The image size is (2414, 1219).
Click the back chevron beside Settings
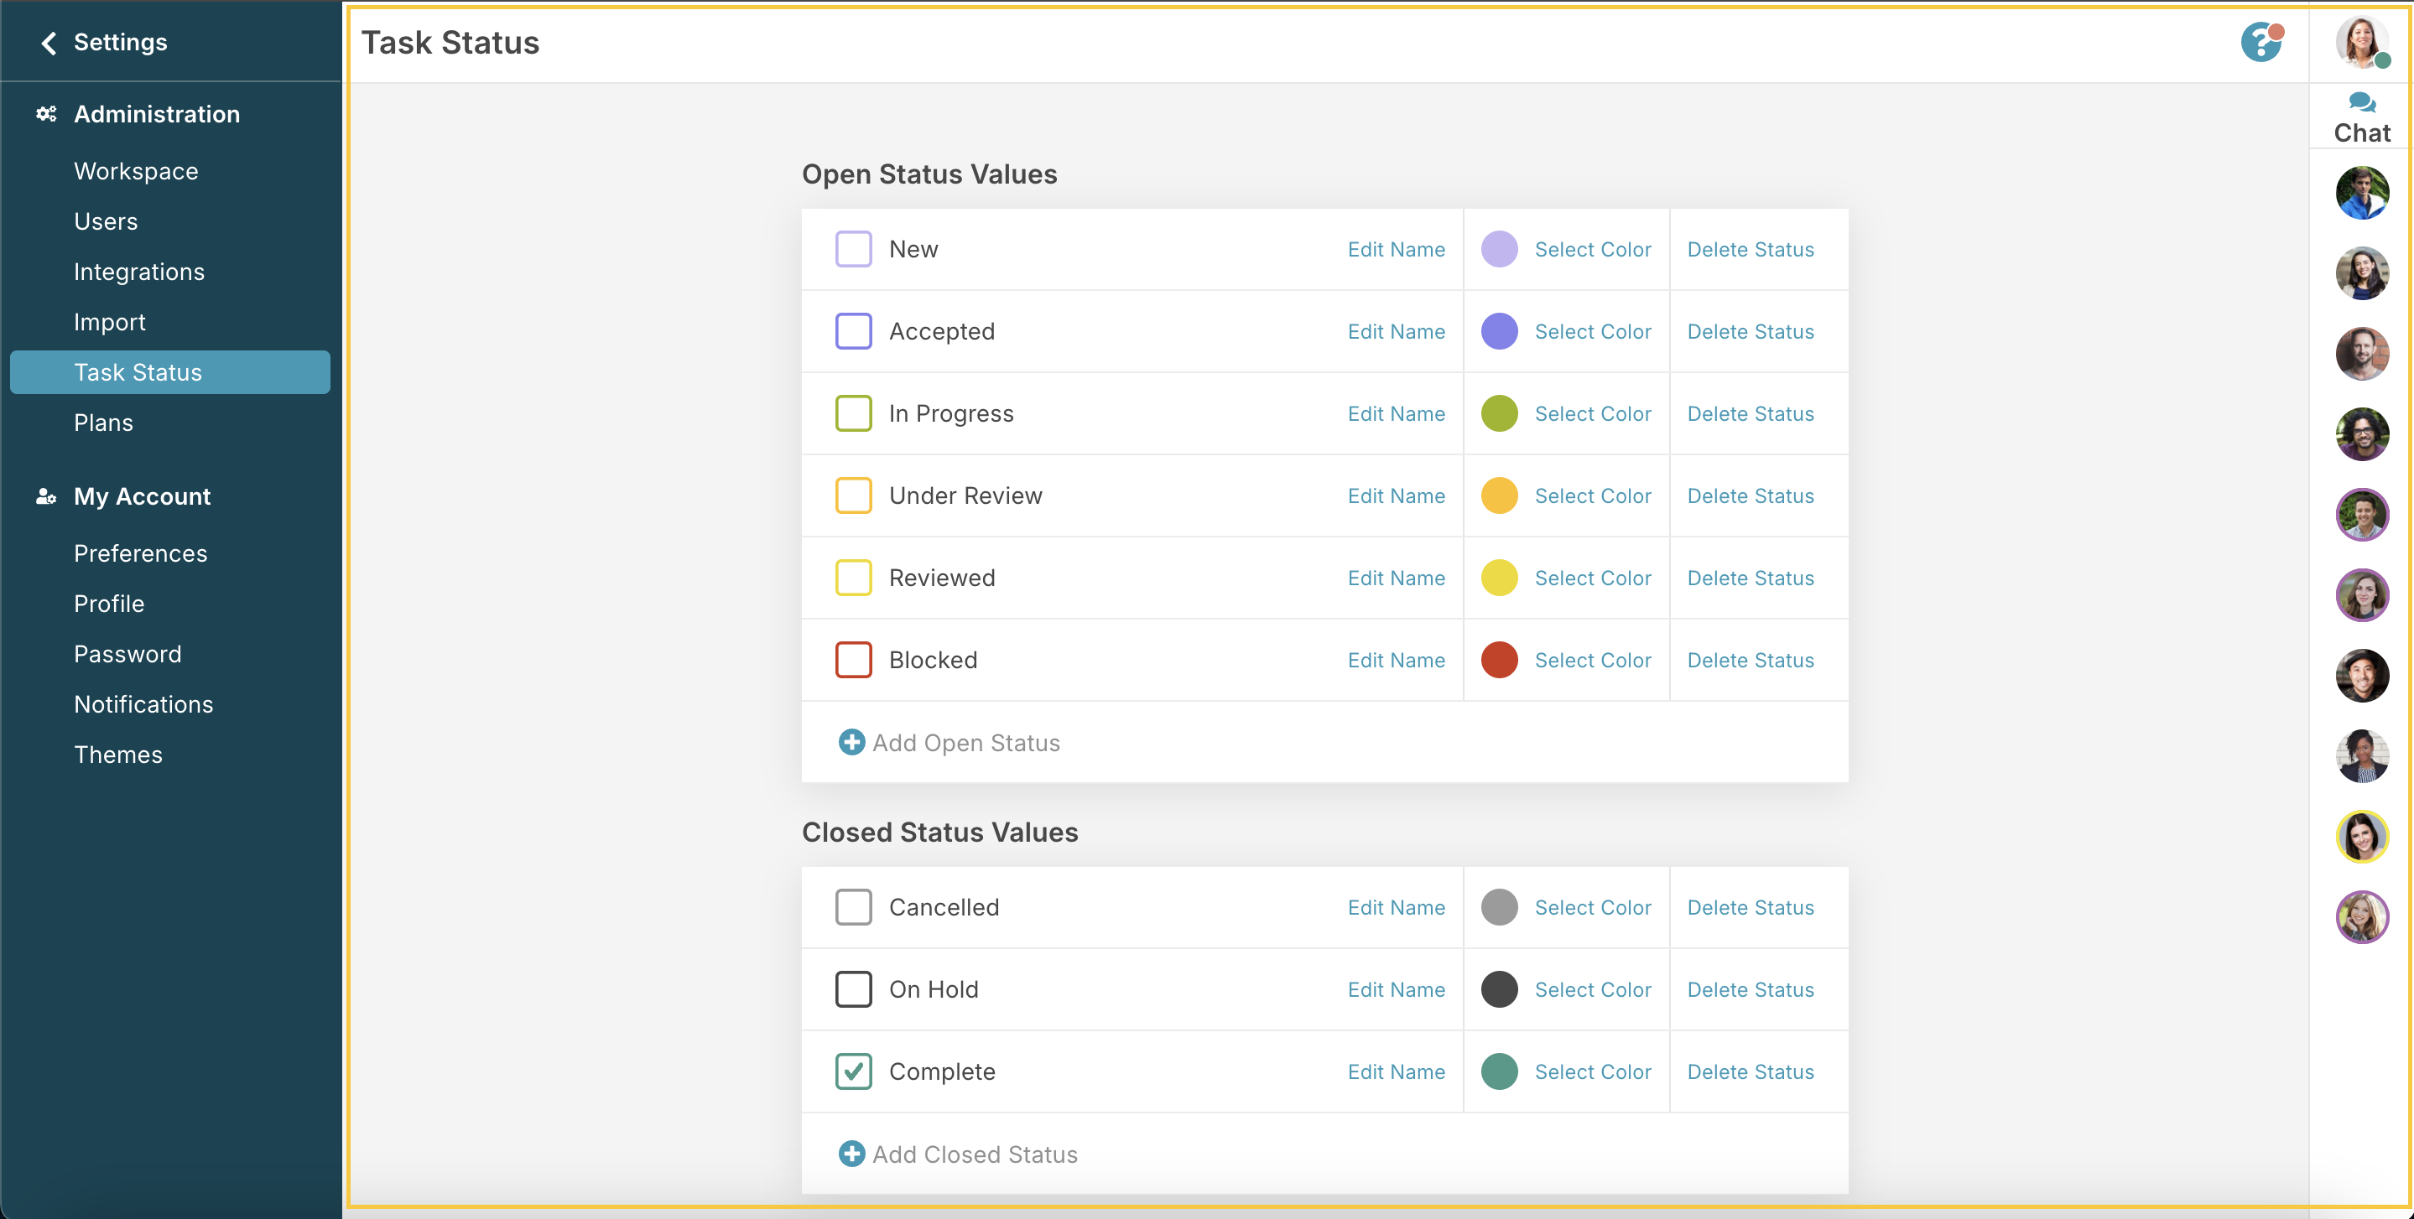(x=47, y=42)
